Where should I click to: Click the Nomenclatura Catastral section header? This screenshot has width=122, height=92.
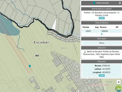[102, 9]
